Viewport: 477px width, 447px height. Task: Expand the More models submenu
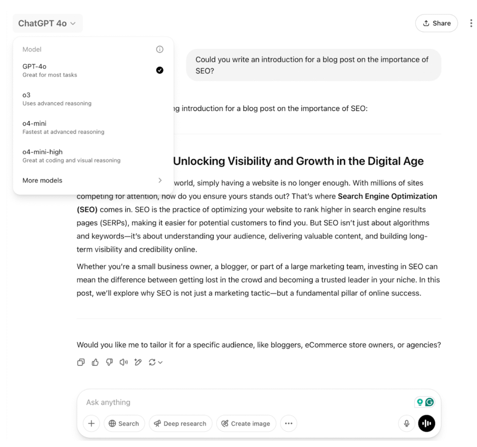[93, 180]
